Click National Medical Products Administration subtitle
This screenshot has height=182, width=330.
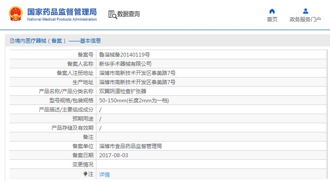click(x=62, y=19)
